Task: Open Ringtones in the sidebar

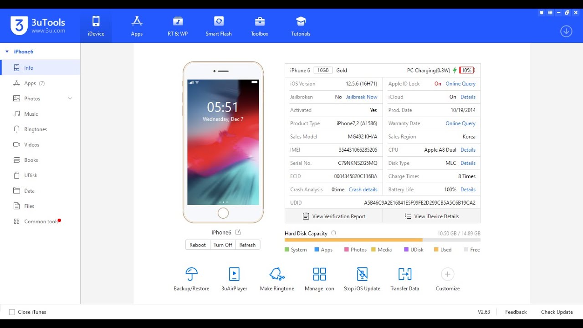Action: 40,129
